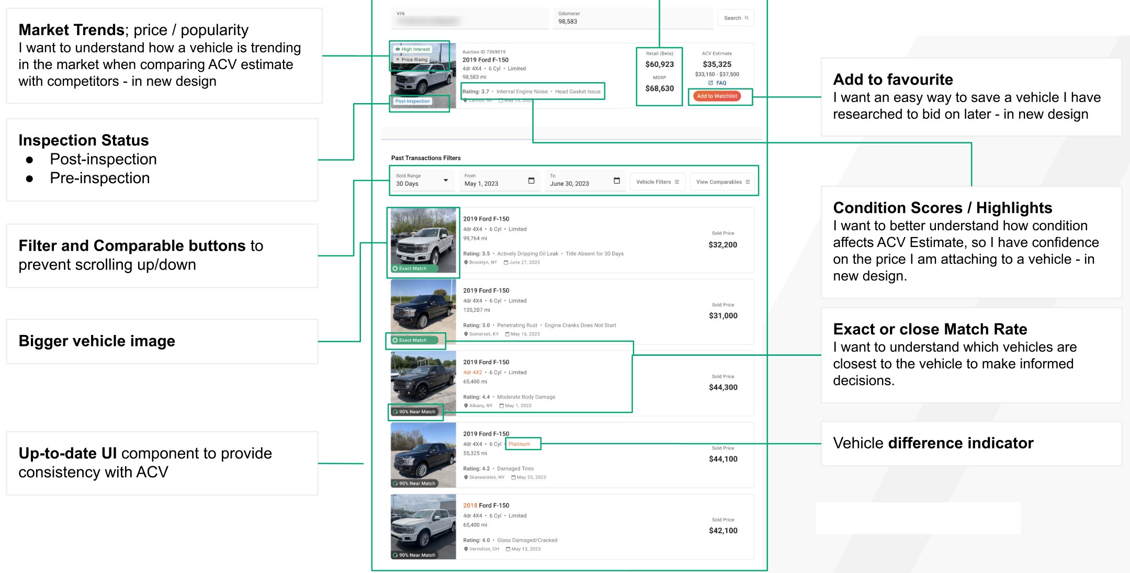This screenshot has width=1130, height=573.
Task: Open the From date calendar icon
Action: click(x=531, y=181)
